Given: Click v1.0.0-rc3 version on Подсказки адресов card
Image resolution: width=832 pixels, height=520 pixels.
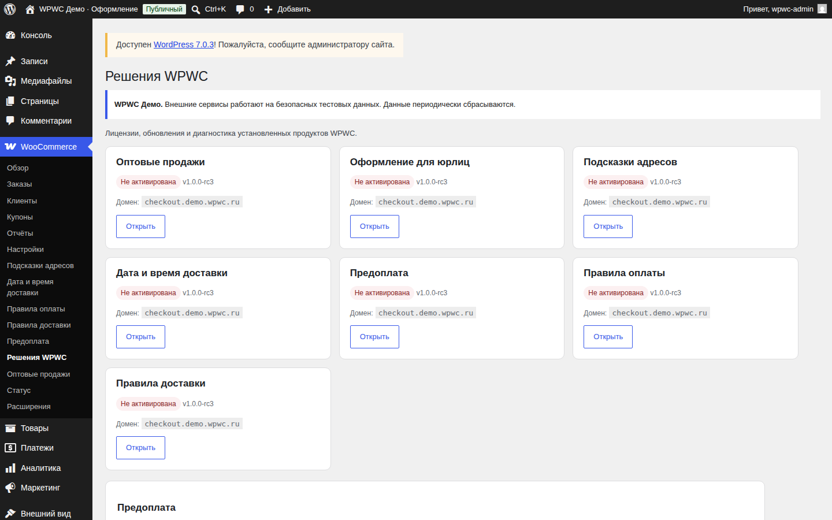Looking at the screenshot, I should [x=666, y=182].
